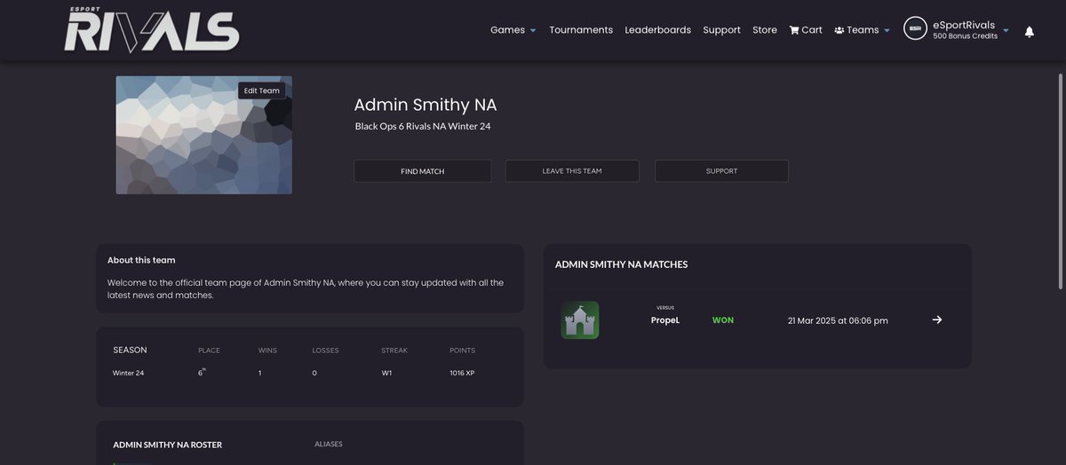The height and width of the screenshot is (465, 1066).
Task: Click the green castle match icon
Action: coord(580,319)
